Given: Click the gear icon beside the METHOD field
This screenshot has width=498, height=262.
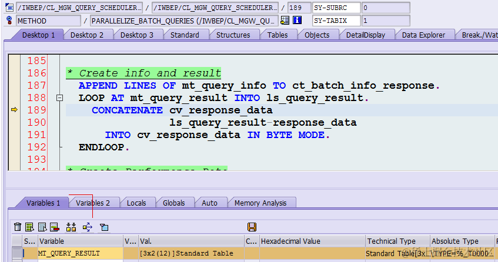Looking at the screenshot, I should point(9,21).
